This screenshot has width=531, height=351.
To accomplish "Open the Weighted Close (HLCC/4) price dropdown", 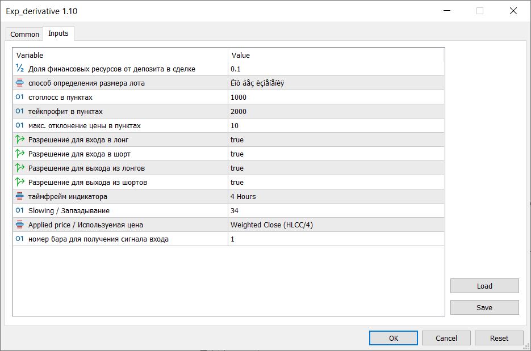I will [x=335, y=225].
